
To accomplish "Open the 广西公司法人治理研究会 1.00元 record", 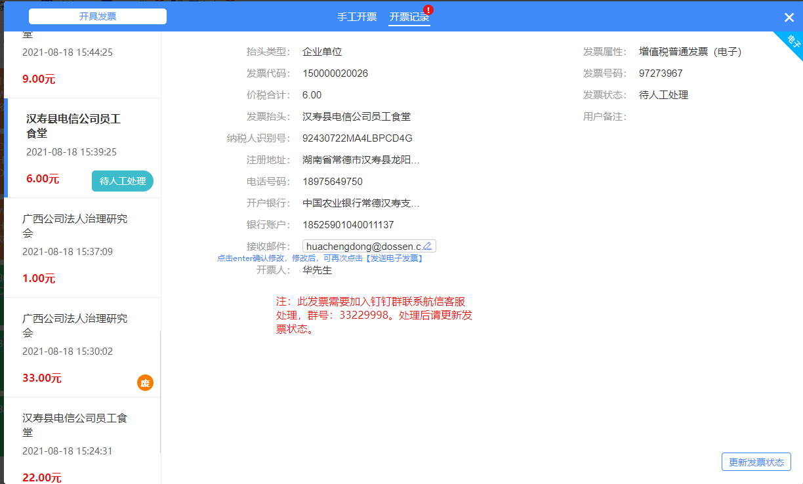I will (x=82, y=248).
